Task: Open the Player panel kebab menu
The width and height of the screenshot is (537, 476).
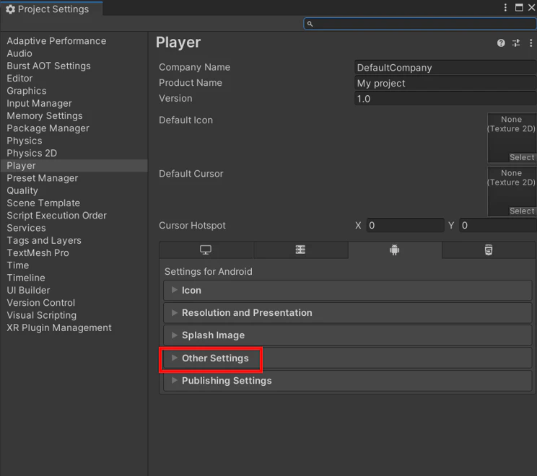Action: [531, 43]
